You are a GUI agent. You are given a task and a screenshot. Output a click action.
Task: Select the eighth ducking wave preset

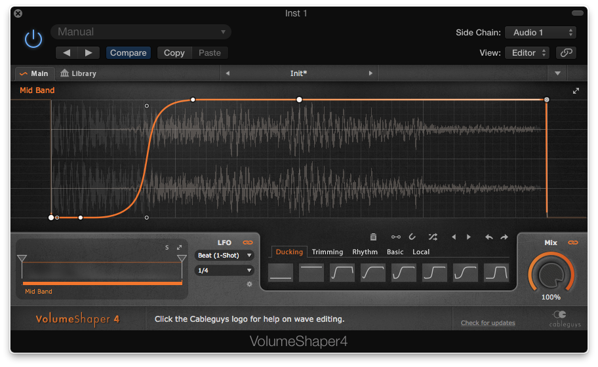pos(496,273)
